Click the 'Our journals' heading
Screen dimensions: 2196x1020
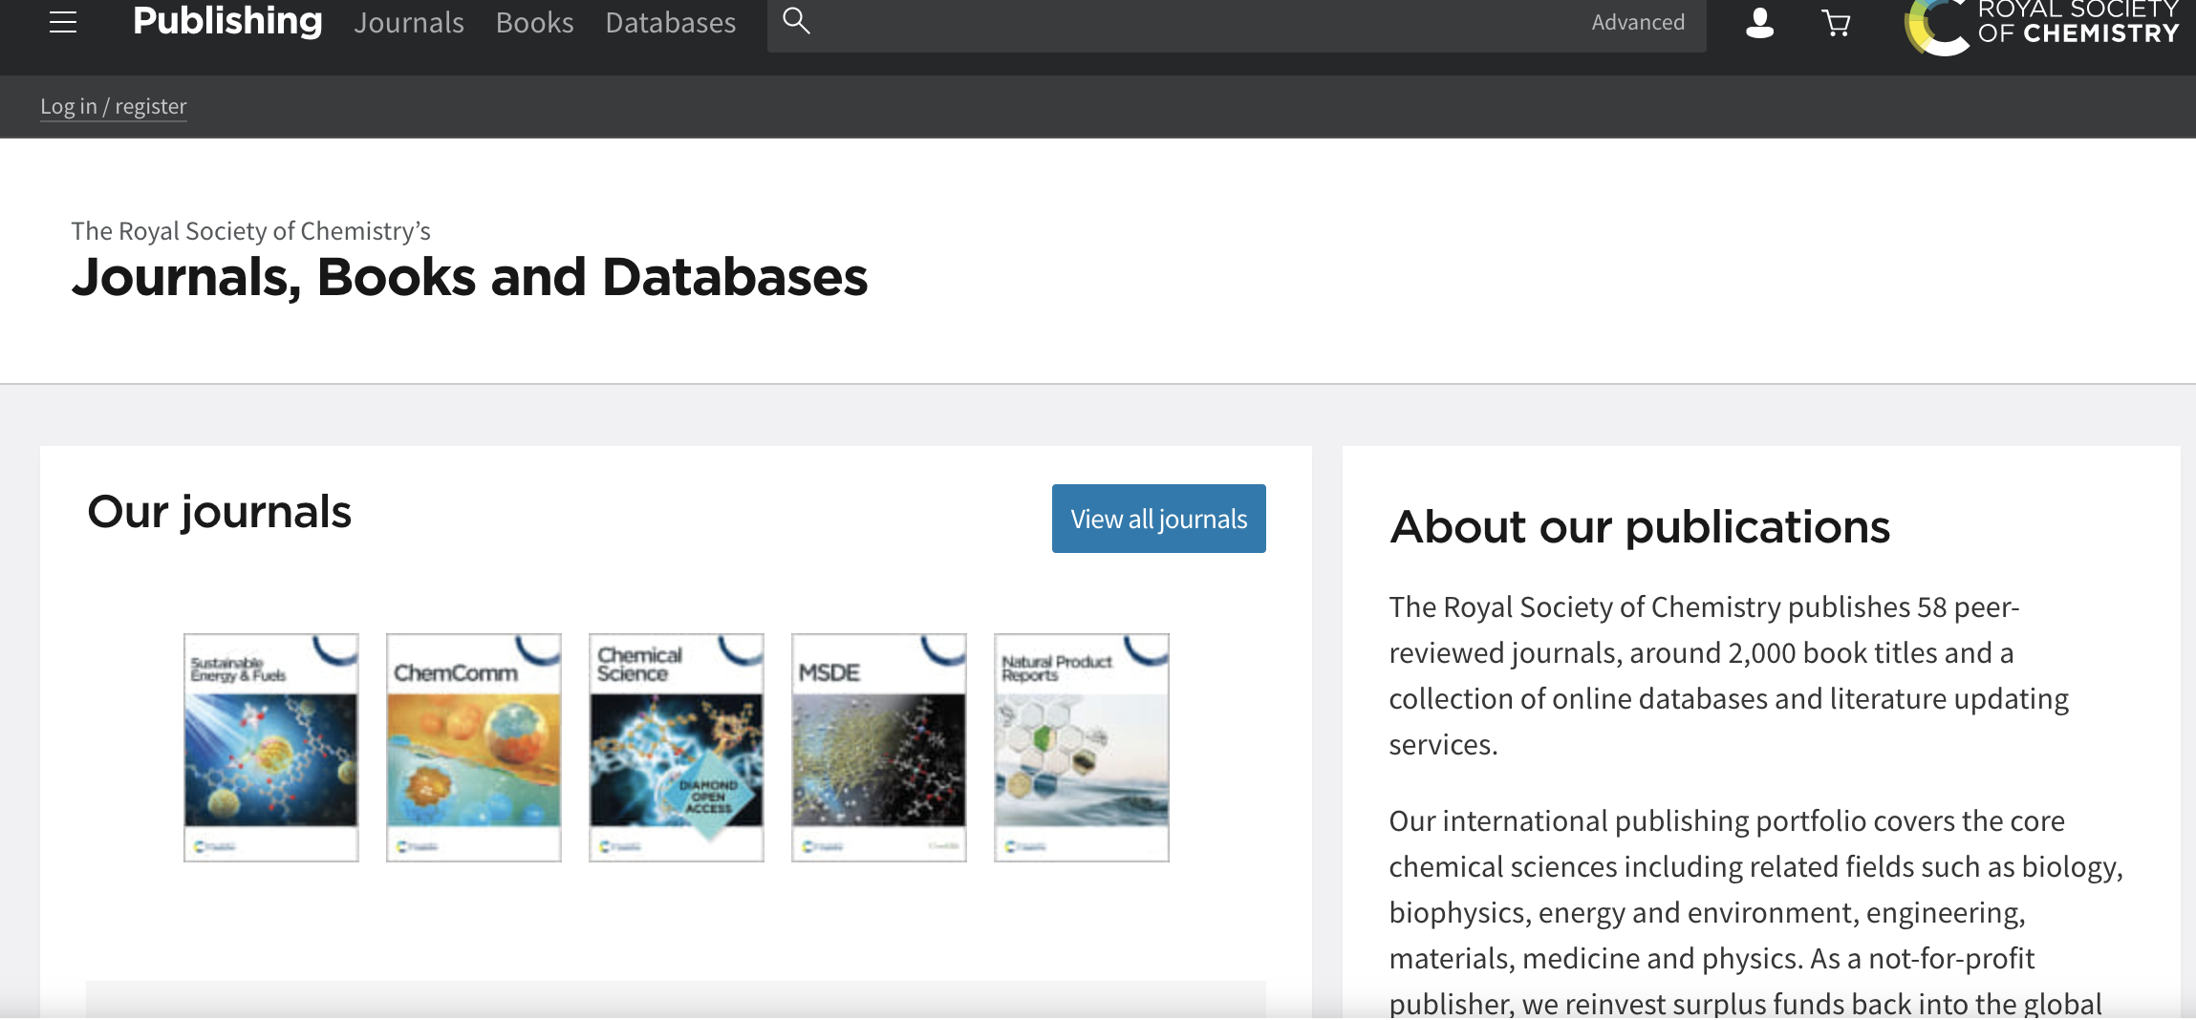click(220, 513)
